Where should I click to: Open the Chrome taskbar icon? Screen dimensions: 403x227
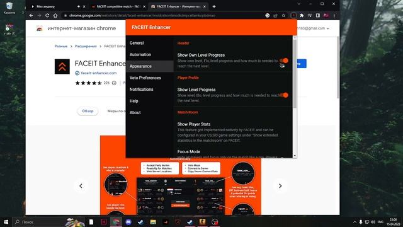click(x=116, y=222)
